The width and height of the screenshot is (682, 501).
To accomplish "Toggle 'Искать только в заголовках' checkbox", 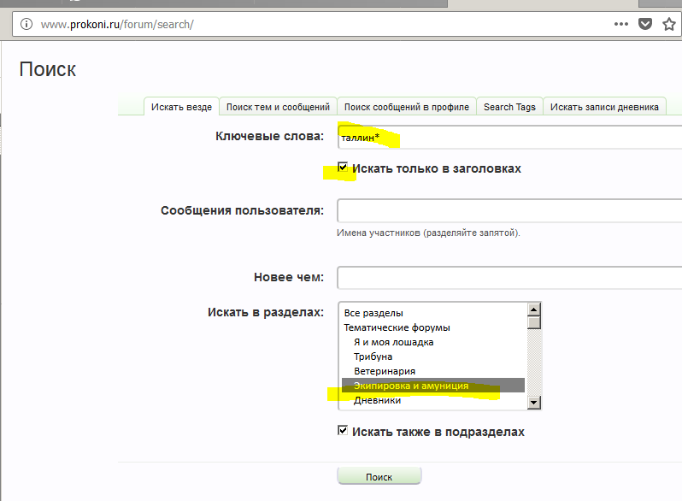I will pyautogui.click(x=344, y=168).
